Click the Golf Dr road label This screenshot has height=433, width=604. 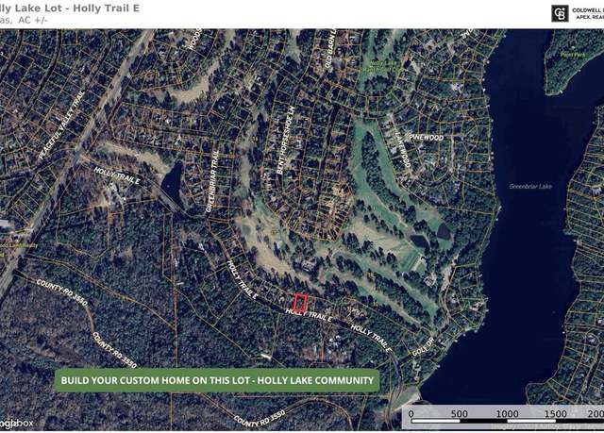(423, 347)
